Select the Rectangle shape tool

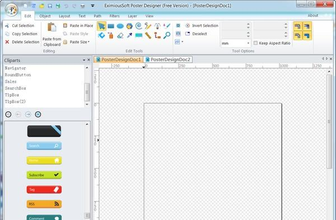click(x=111, y=26)
